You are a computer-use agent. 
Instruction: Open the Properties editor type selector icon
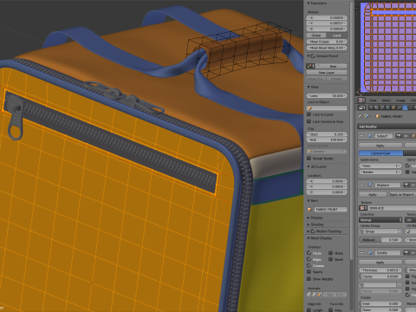click(361, 107)
